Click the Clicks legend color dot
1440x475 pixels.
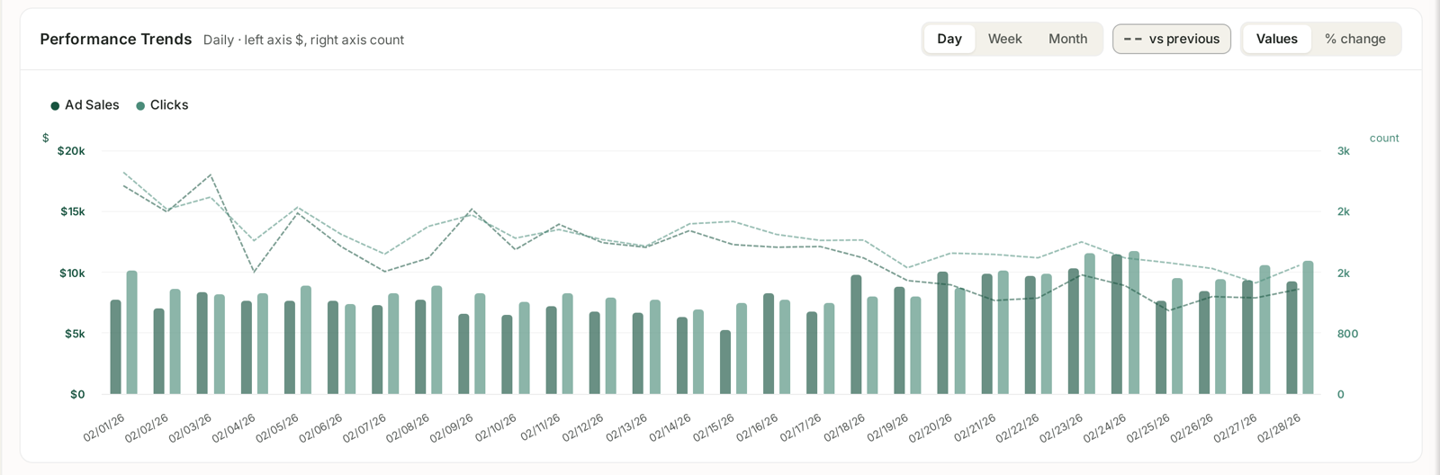pyautogui.click(x=140, y=106)
